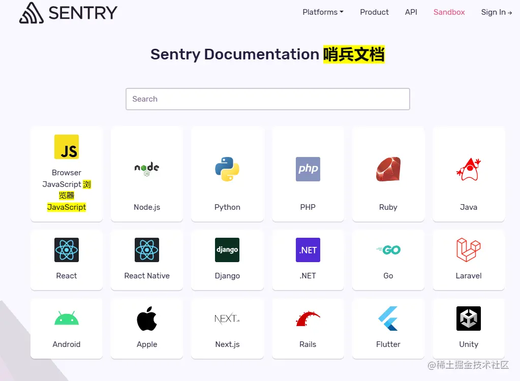Click inside the Search input field
520x381 pixels.
pyautogui.click(x=268, y=99)
